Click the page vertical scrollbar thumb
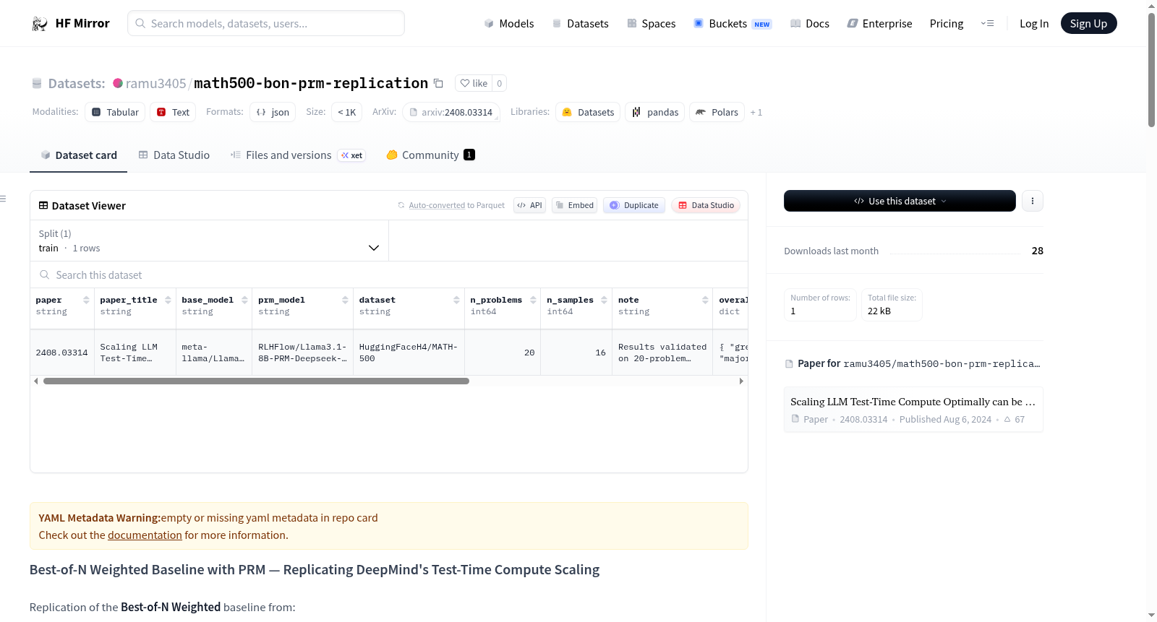 pos(1151,69)
